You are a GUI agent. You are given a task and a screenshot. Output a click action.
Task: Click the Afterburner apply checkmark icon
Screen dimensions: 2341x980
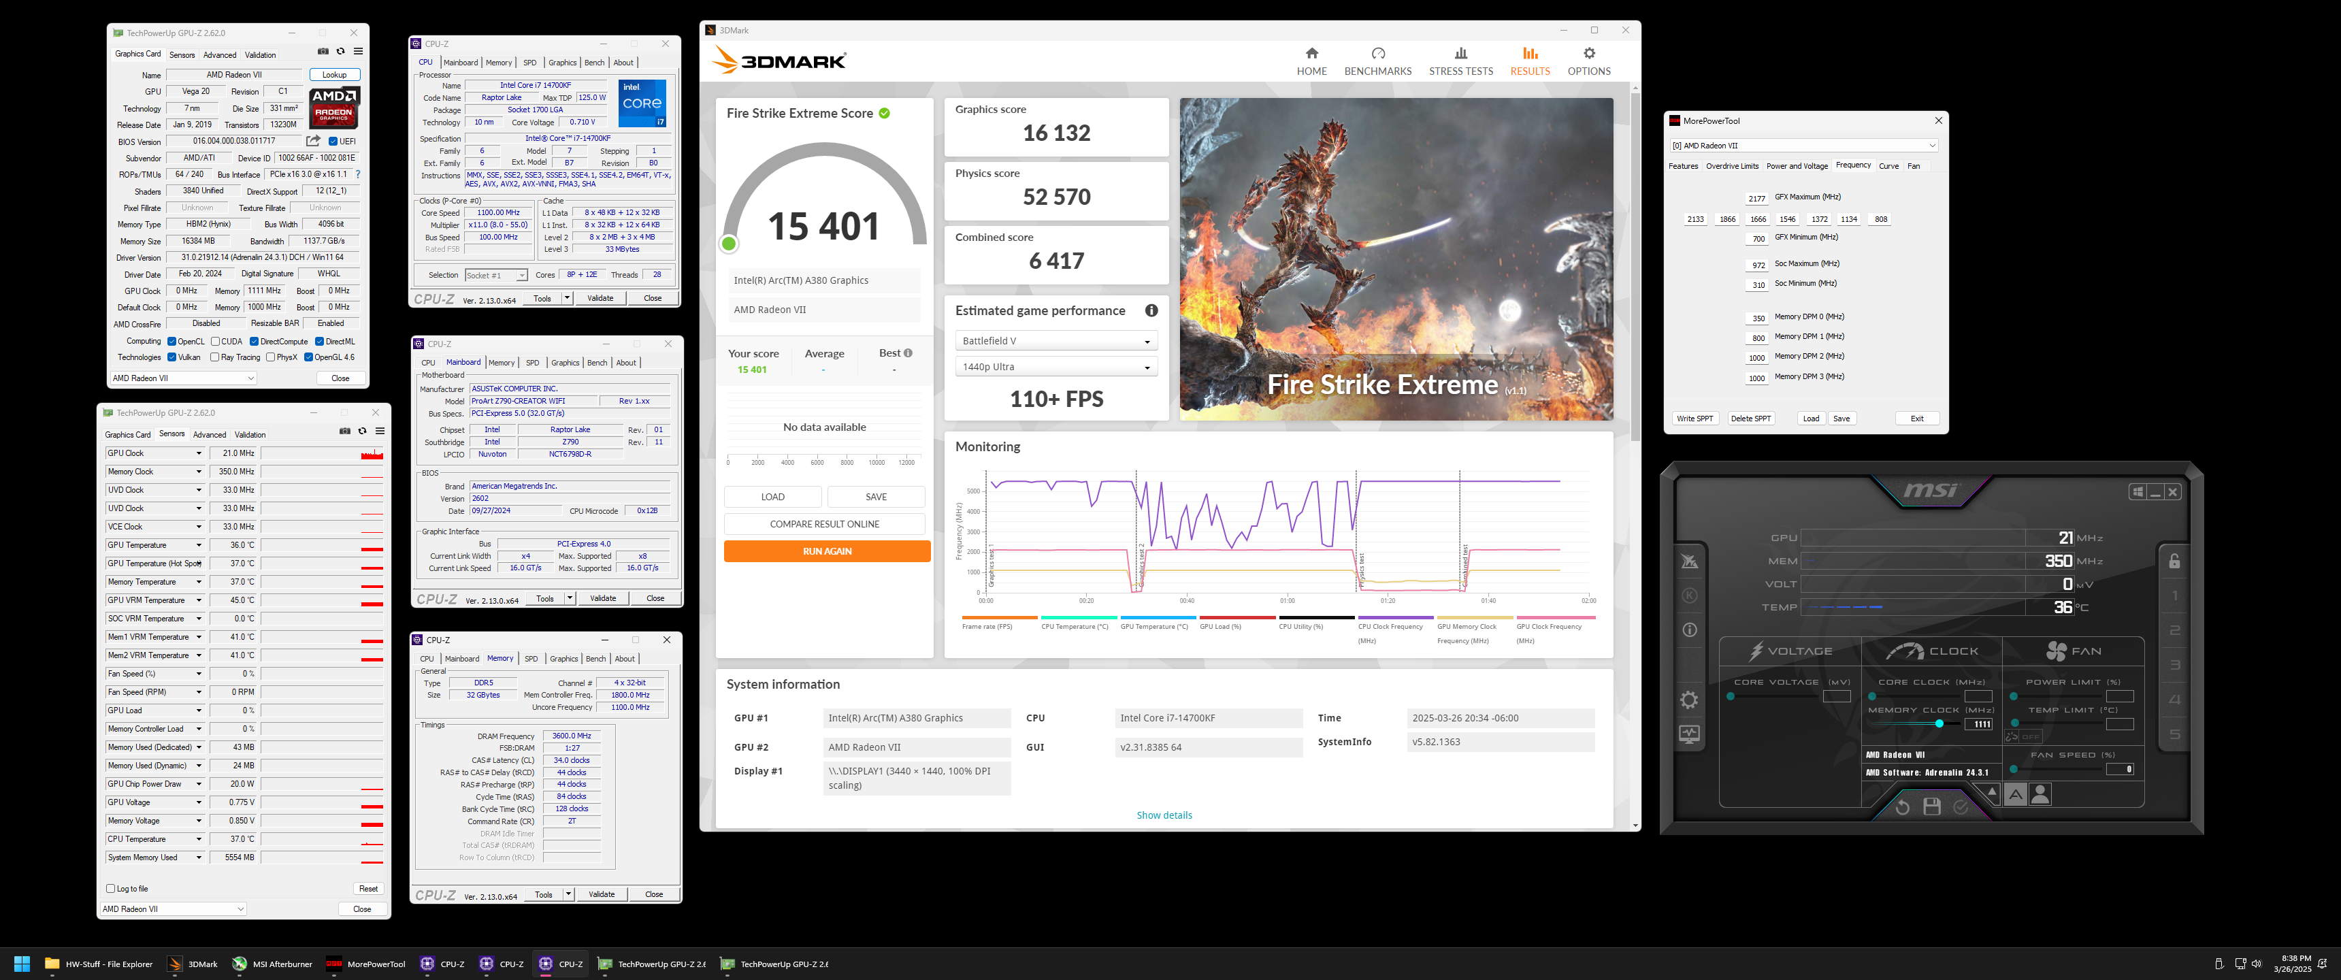click(x=1961, y=806)
